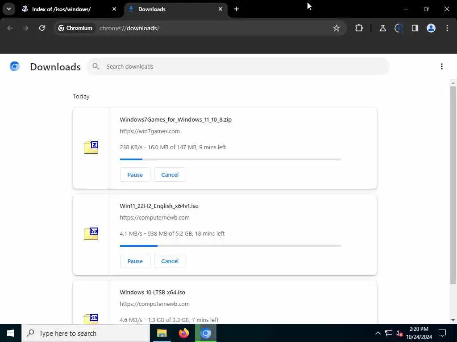Click the Type here to search box
The width and height of the screenshot is (457, 342).
coord(86,333)
